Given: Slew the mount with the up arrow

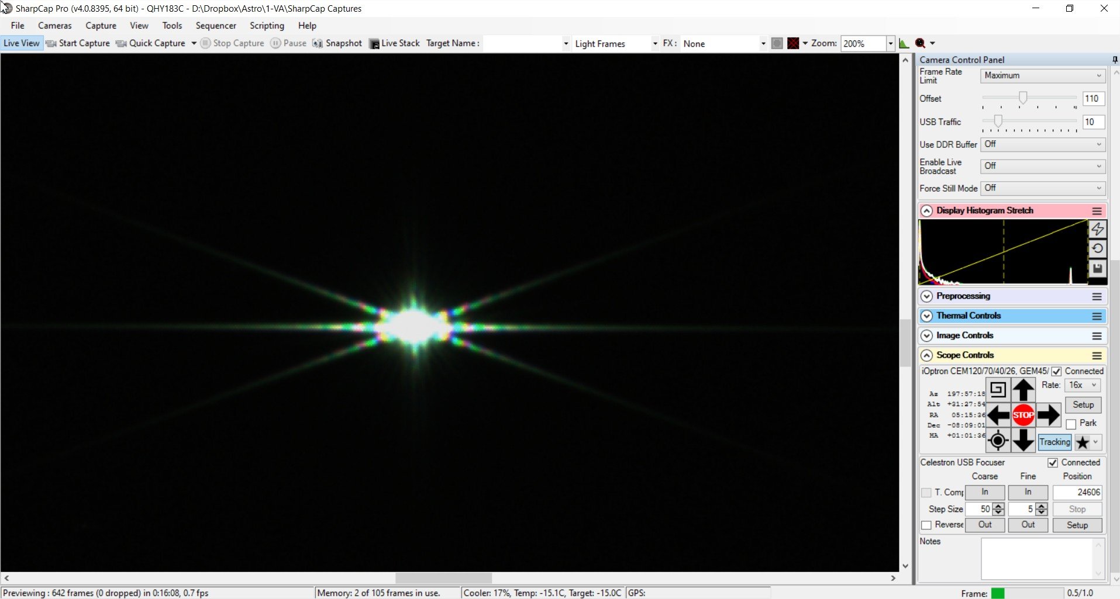Looking at the screenshot, I should pyautogui.click(x=1023, y=390).
